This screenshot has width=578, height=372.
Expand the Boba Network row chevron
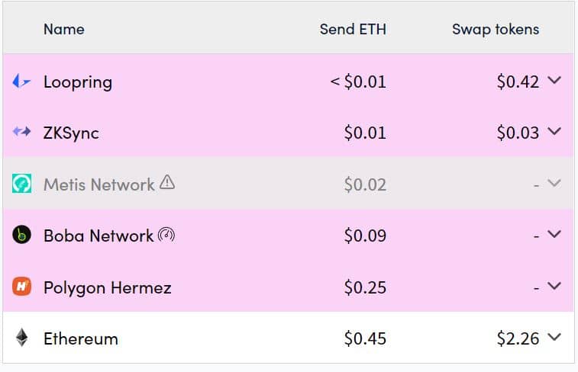point(555,235)
